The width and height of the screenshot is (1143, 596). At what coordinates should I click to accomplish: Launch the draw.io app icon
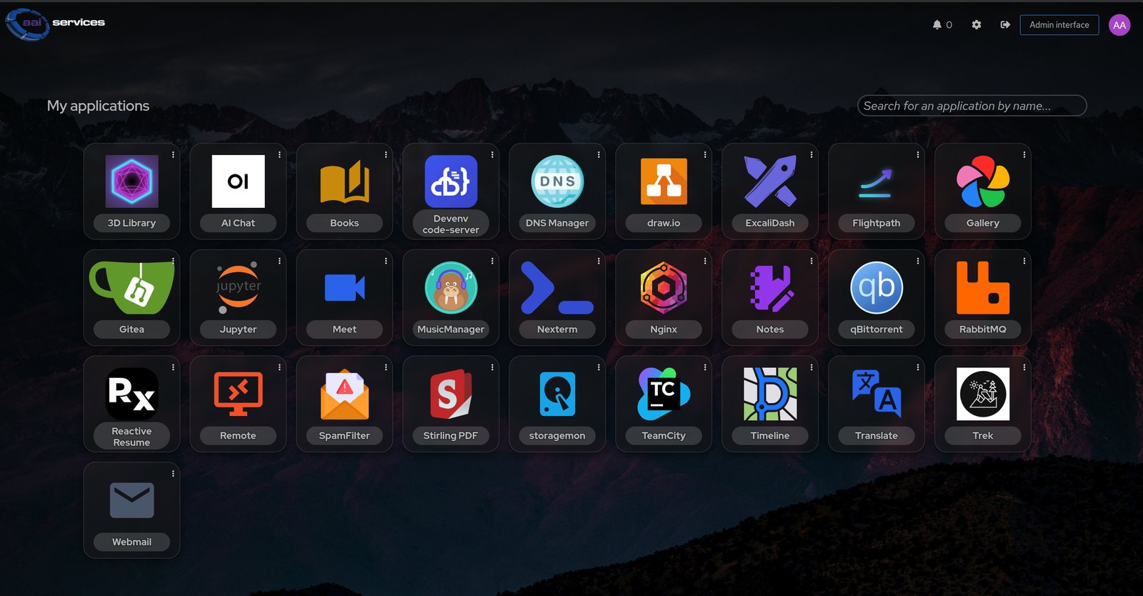664,182
